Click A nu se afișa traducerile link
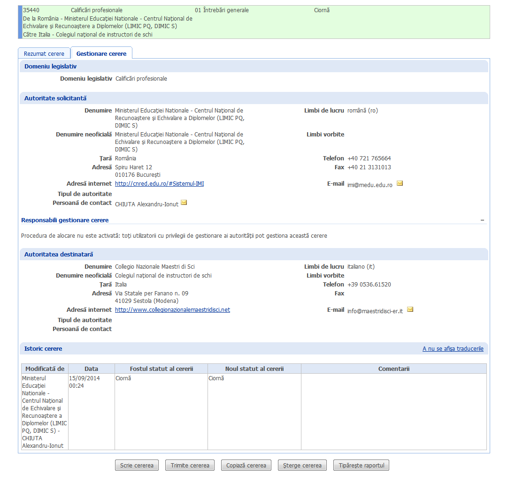Screen dimensions: 508x482 453,349
